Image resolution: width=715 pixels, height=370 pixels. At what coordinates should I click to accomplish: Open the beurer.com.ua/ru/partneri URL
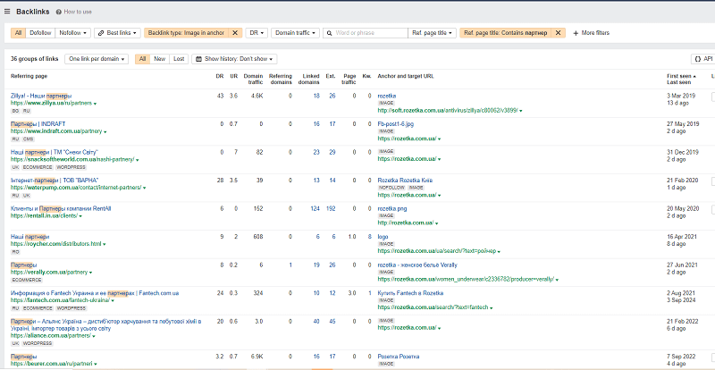51,364
